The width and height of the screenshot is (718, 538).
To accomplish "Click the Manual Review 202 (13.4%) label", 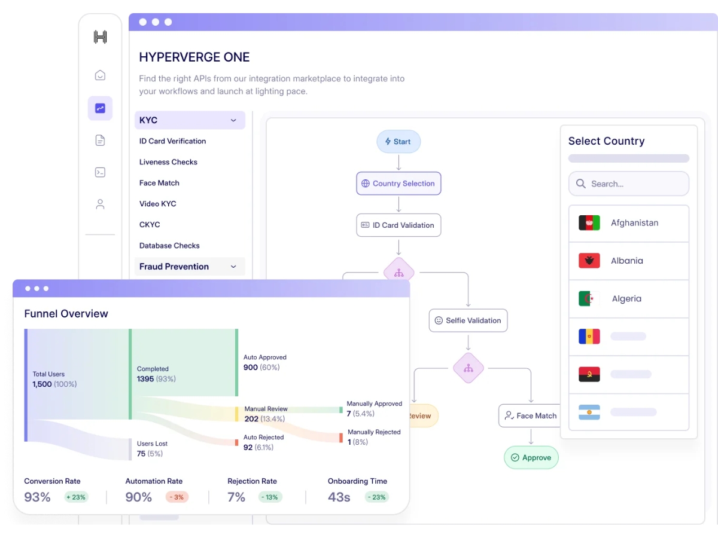I will pyautogui.click(x=266, y=414).
